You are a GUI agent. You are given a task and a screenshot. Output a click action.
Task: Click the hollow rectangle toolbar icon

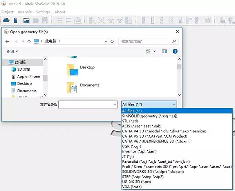pos(153,20)
